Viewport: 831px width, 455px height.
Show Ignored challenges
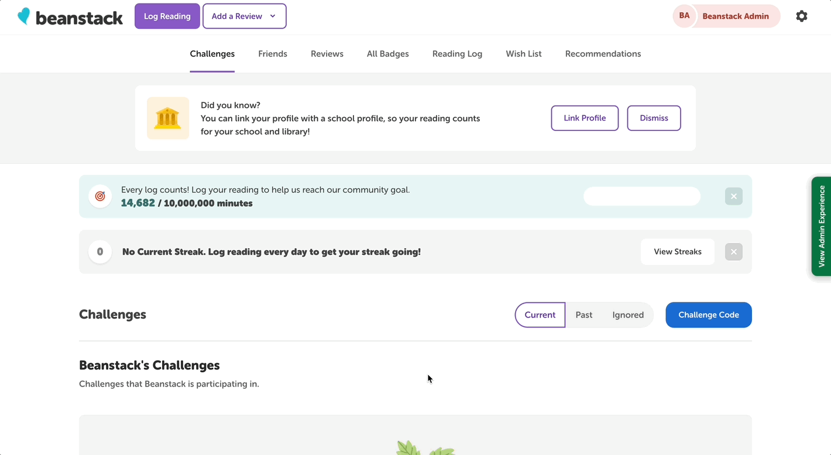coord(627,315)
